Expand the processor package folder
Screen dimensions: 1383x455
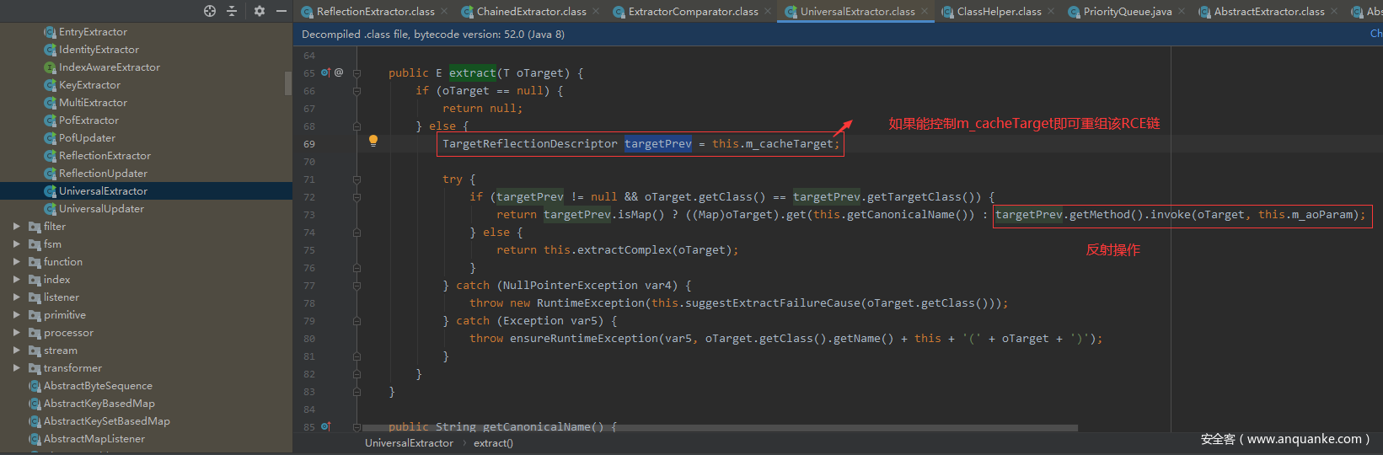point(16,333)
